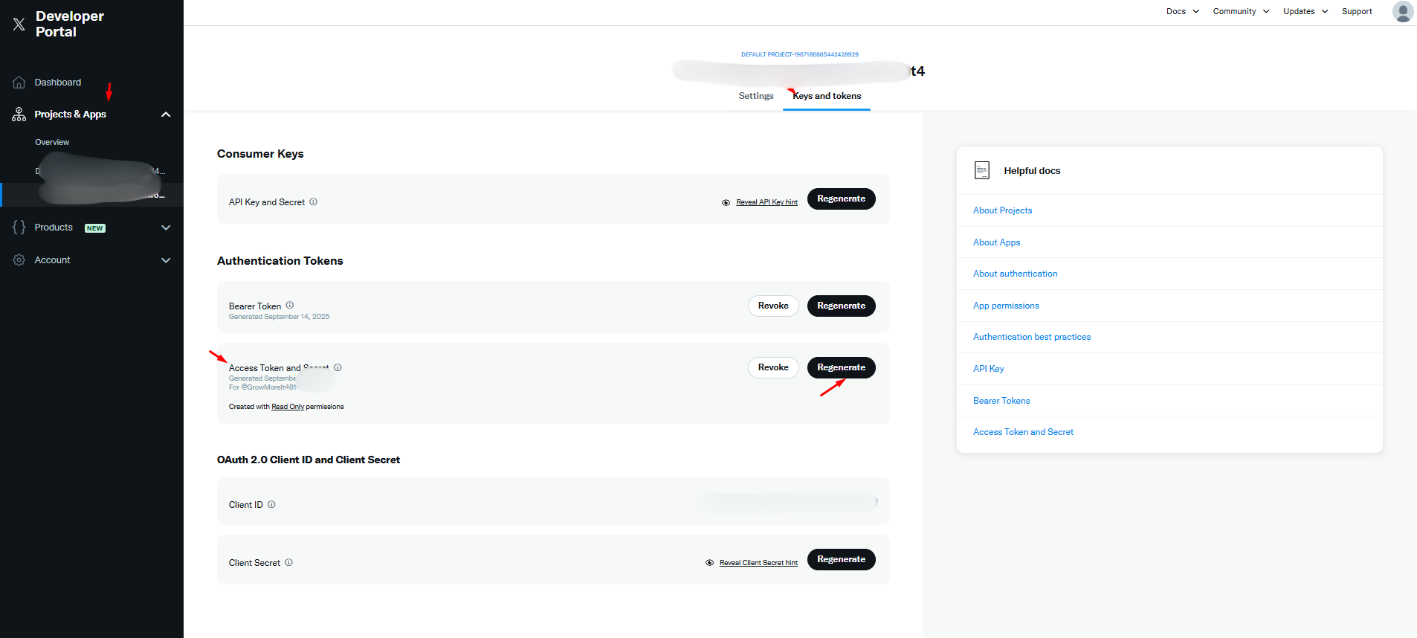Select the Keys and tokens tab
The height and width of the screenshot is (638, 1417).
[x=827, y=96]
